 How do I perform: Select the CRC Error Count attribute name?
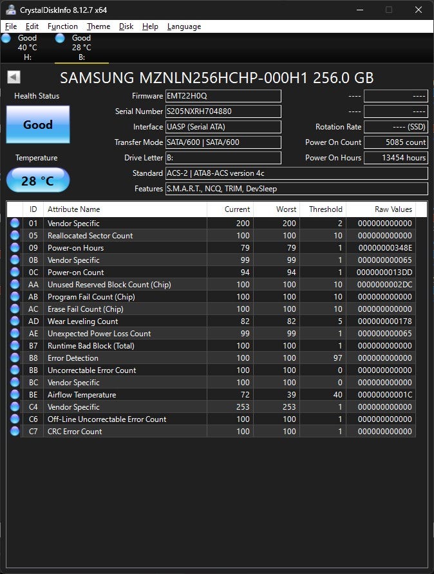pos(75,431)
